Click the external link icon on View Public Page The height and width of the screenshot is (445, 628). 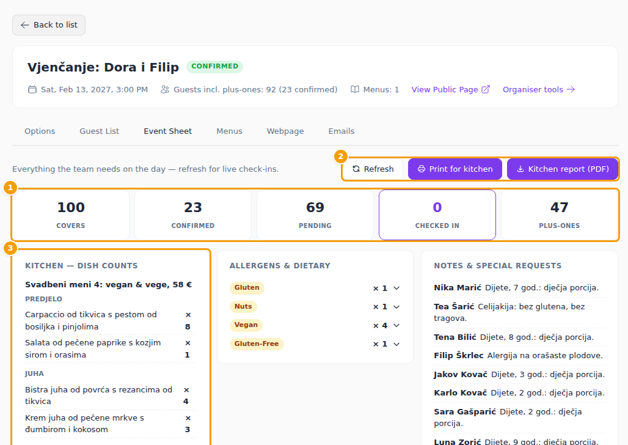(x=486, y=89)
